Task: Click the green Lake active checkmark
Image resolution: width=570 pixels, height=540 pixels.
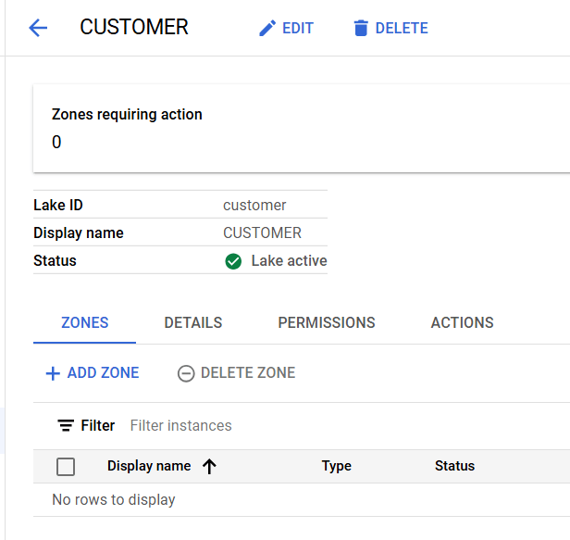Action: 233,261
